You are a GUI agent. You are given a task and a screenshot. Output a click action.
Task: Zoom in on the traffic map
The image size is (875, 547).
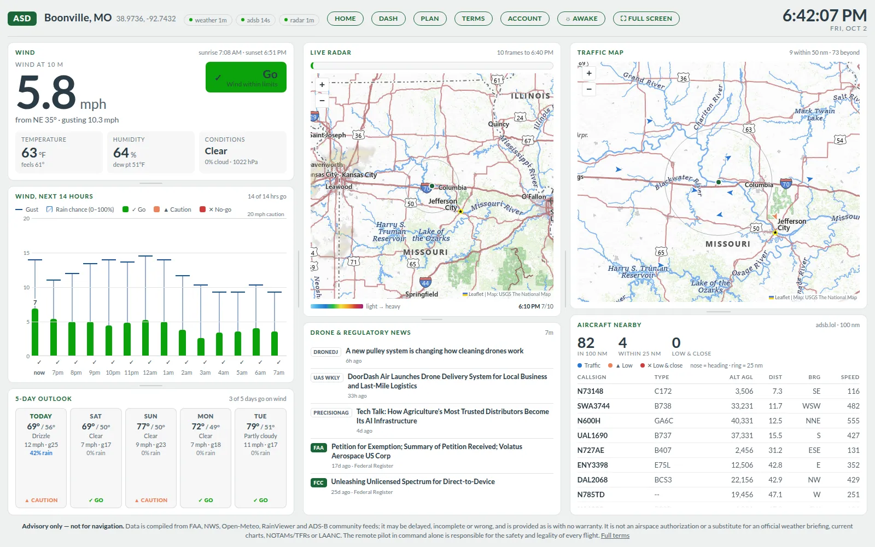(589, 73)
